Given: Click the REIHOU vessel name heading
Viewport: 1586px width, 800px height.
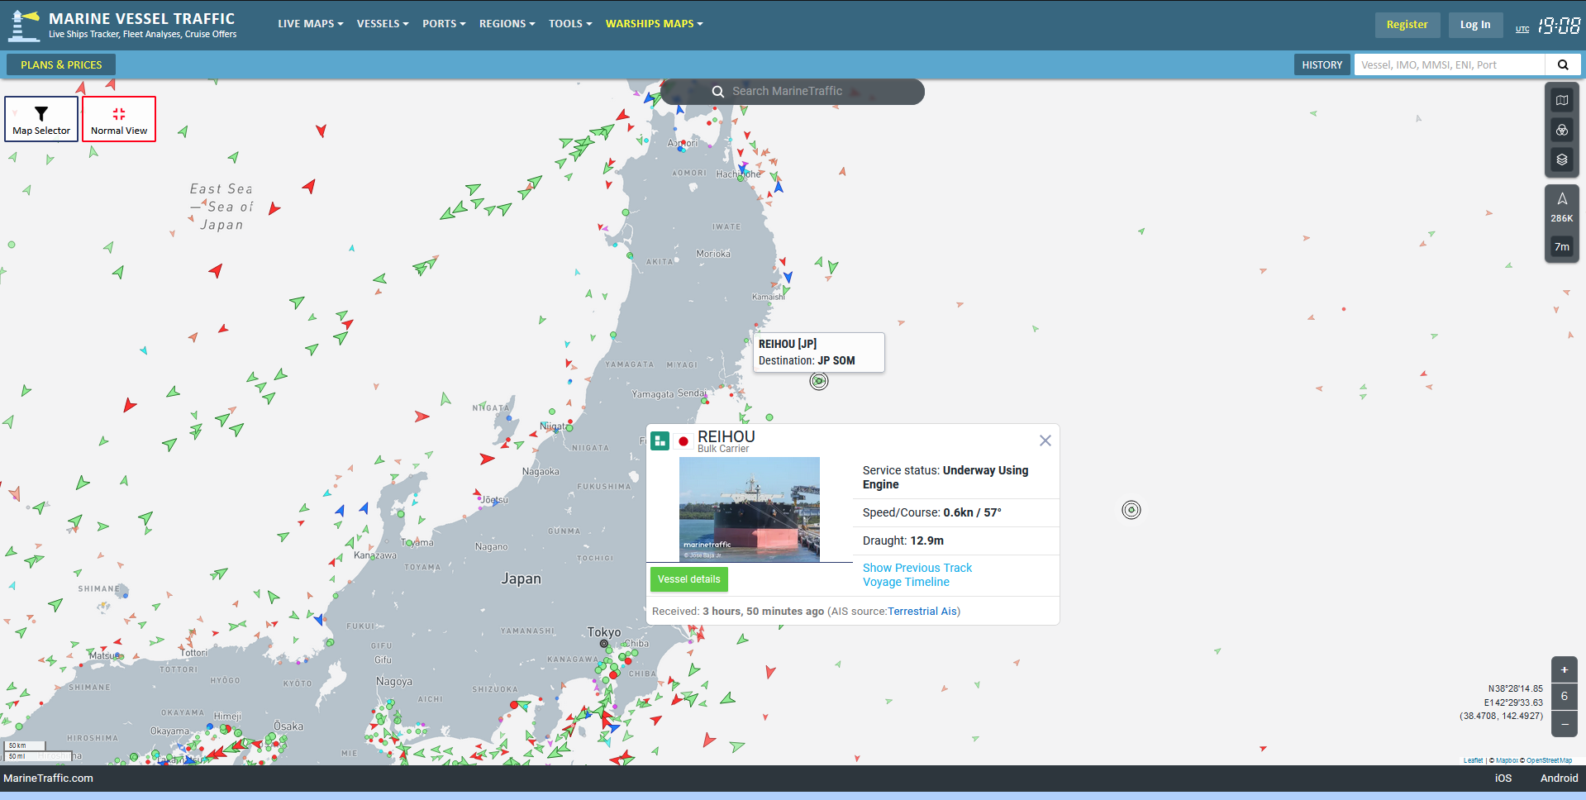Looking at the screenshot, I should click(726, 436).
